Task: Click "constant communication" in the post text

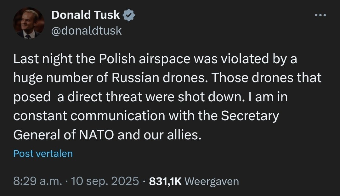Action: click(89, 116)
